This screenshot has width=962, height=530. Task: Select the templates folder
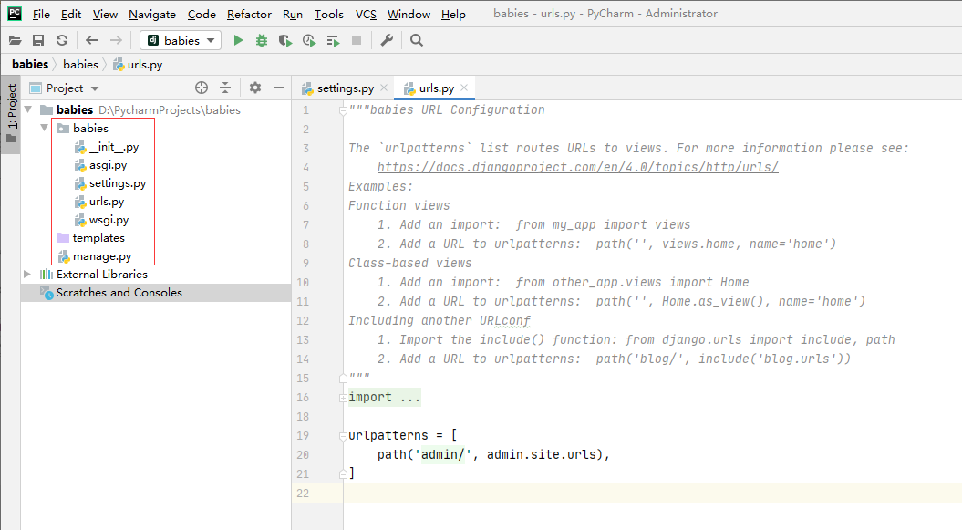pyautogui.click(x=91, y=238)
